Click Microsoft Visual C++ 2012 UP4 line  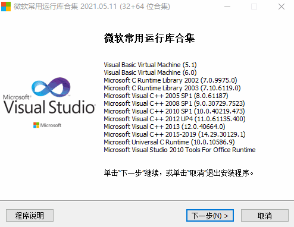174,119
